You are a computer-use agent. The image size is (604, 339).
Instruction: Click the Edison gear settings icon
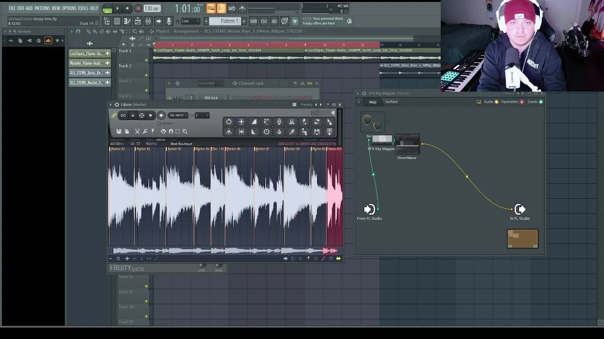(x=117, y=105)
